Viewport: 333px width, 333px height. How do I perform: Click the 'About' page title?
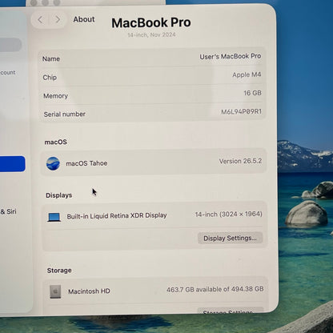pyautogui.click(x=84, y=19)
